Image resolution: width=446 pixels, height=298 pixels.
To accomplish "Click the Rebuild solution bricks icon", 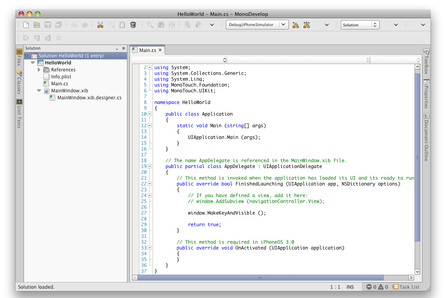I will click(x=307, y=25).
